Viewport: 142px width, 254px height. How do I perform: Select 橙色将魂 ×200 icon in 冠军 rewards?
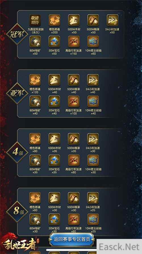pyautogui.click(x=55, y=20)
